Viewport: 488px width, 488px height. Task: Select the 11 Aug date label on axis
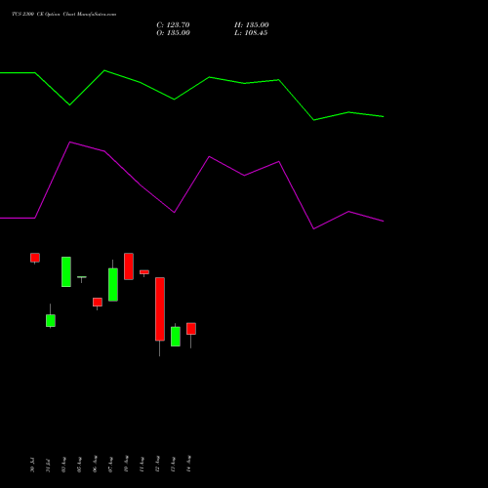tap(142, 465)
